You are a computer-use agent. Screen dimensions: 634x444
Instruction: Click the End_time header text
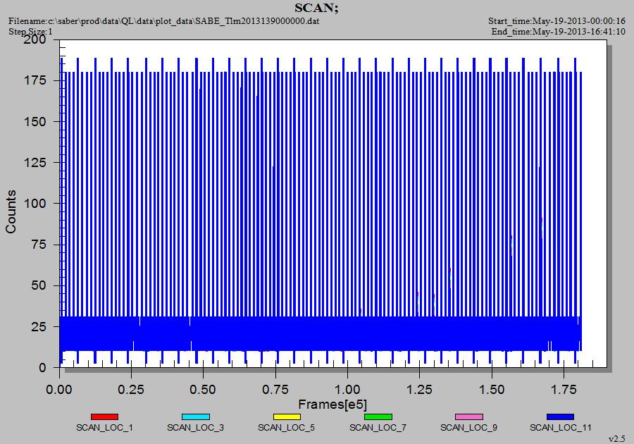(x=559, y=32)
